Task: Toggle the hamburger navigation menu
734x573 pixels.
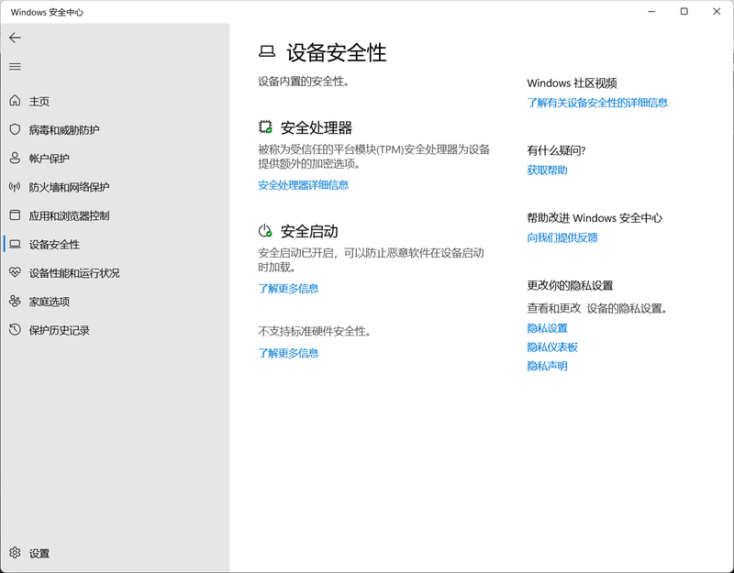Action: coord(15,66)
